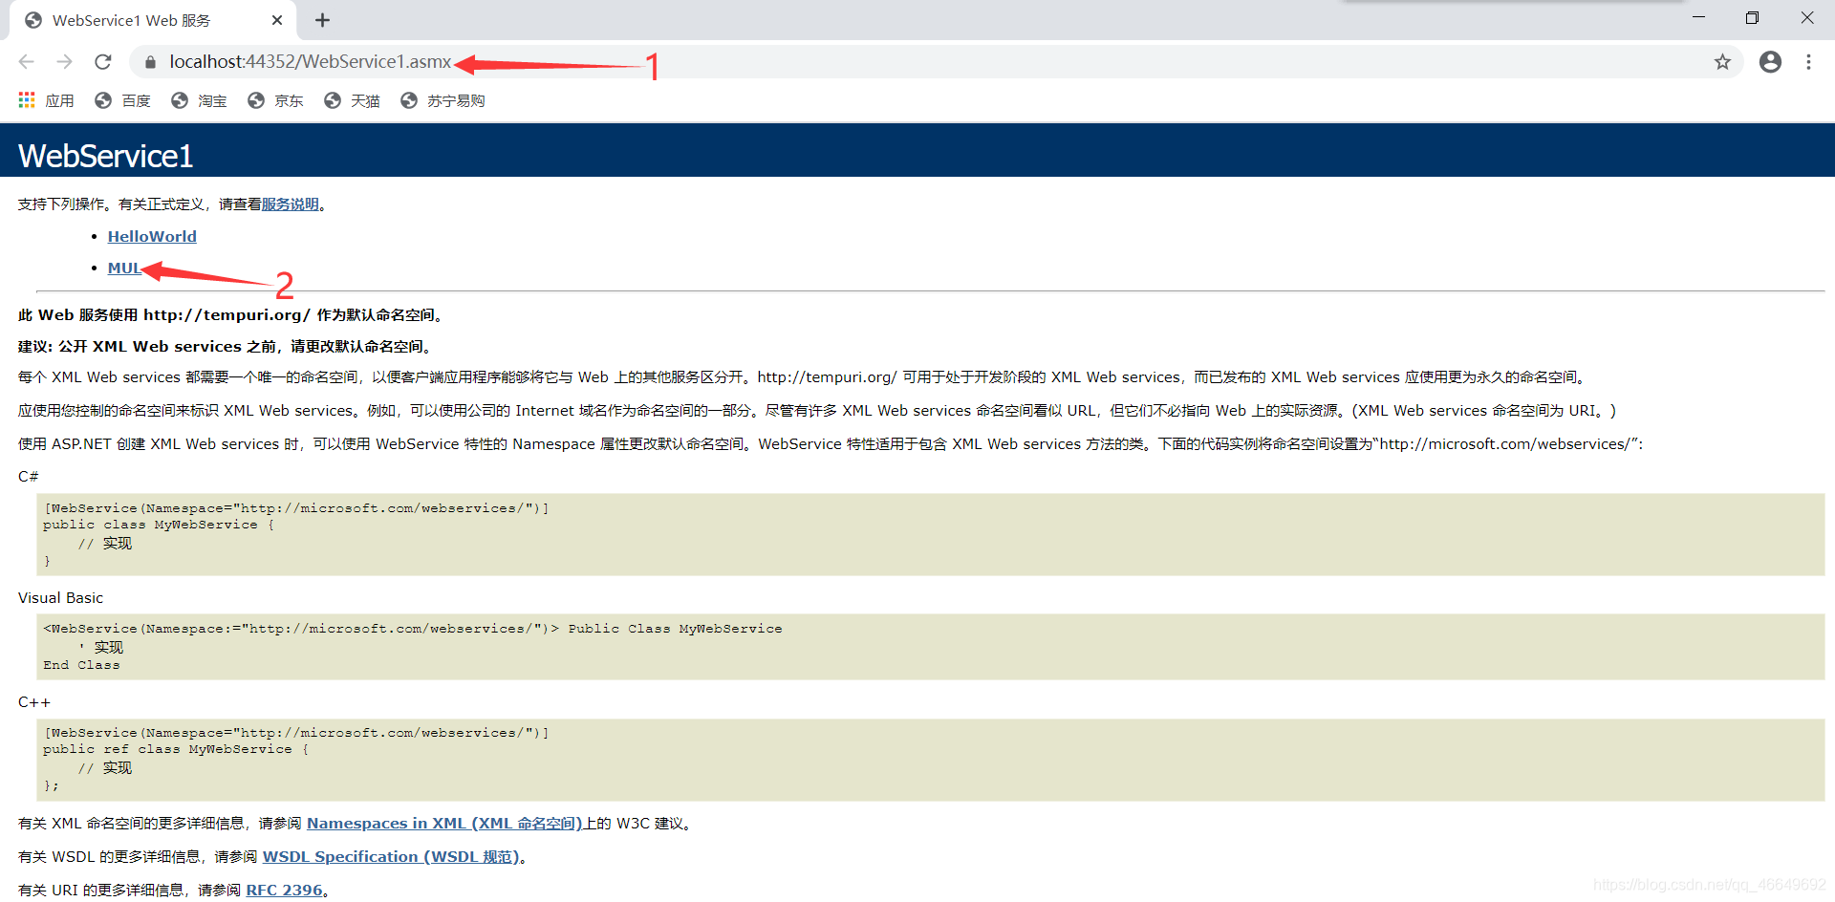This screenshot has width=1835, height=902.
Task: Minimize the browser window
Action: click(x=1698, y=18)
